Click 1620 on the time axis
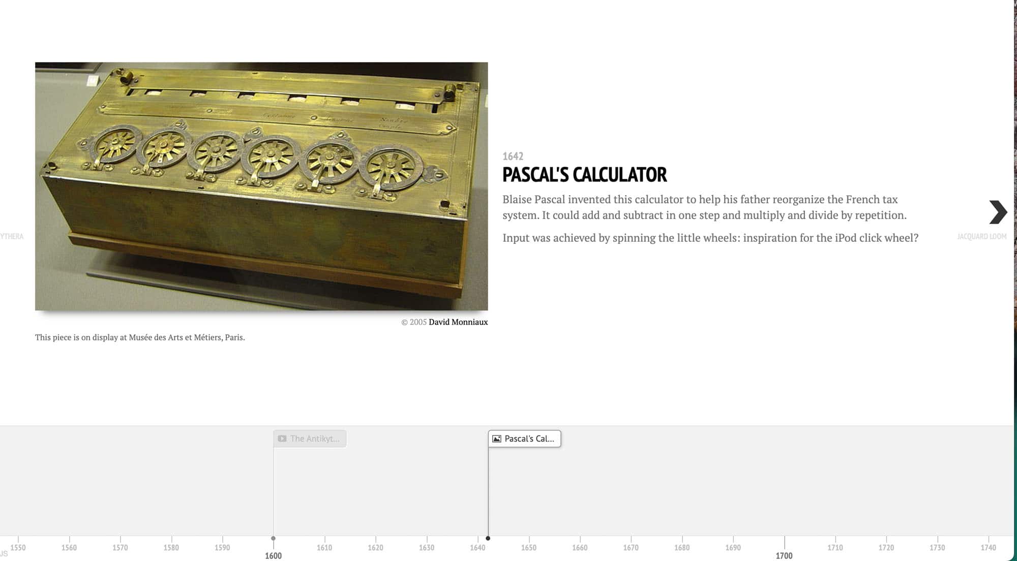The image size is (1017, 561). [x=375, y=548]
